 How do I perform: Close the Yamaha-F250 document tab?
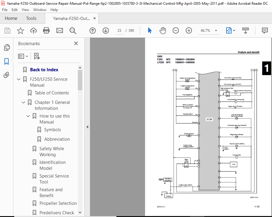pos(94,18)
